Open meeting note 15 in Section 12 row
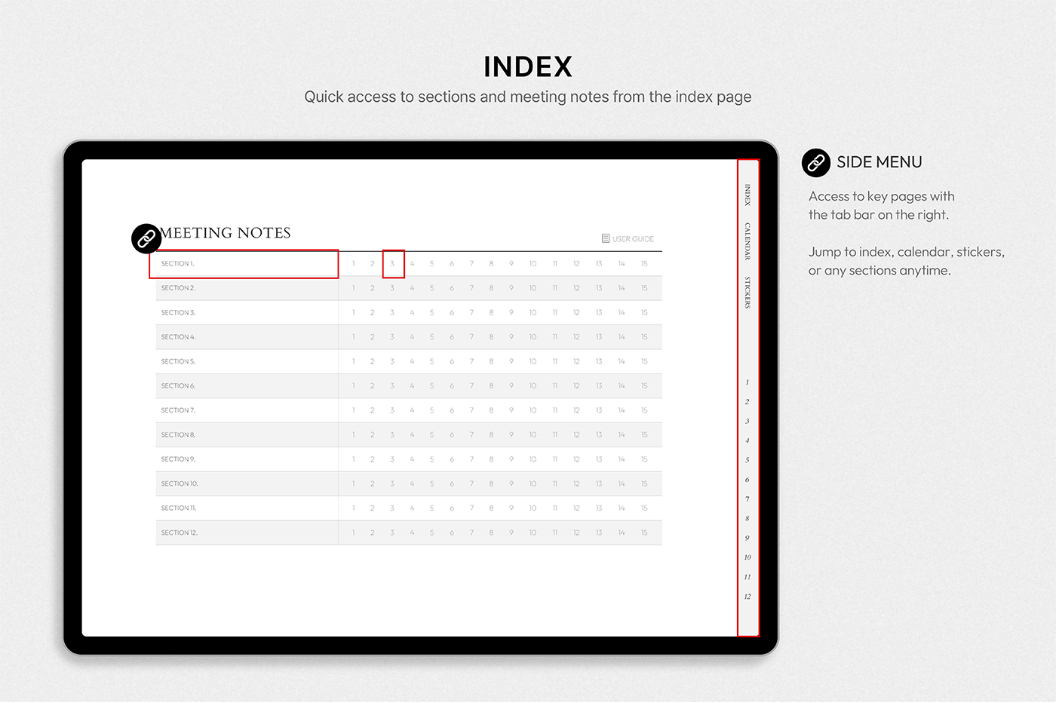Viewport: 1056px width, 703px height. click(644, 533)
